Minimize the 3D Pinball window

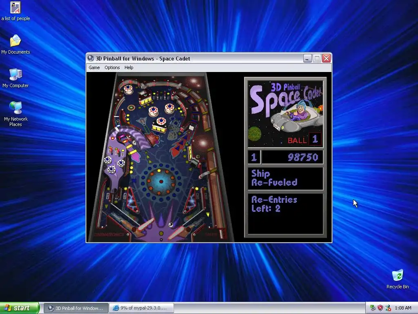pyautogui.click(x=307, y=58)
